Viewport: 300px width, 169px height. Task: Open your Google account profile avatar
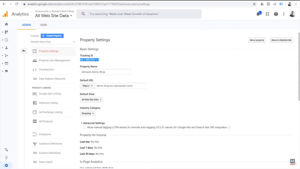[x=292, y=13]
